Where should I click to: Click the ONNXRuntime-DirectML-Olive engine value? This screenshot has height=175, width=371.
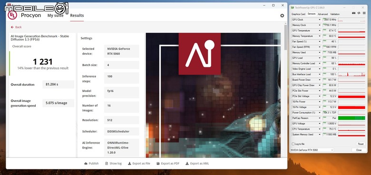point(121,147)
